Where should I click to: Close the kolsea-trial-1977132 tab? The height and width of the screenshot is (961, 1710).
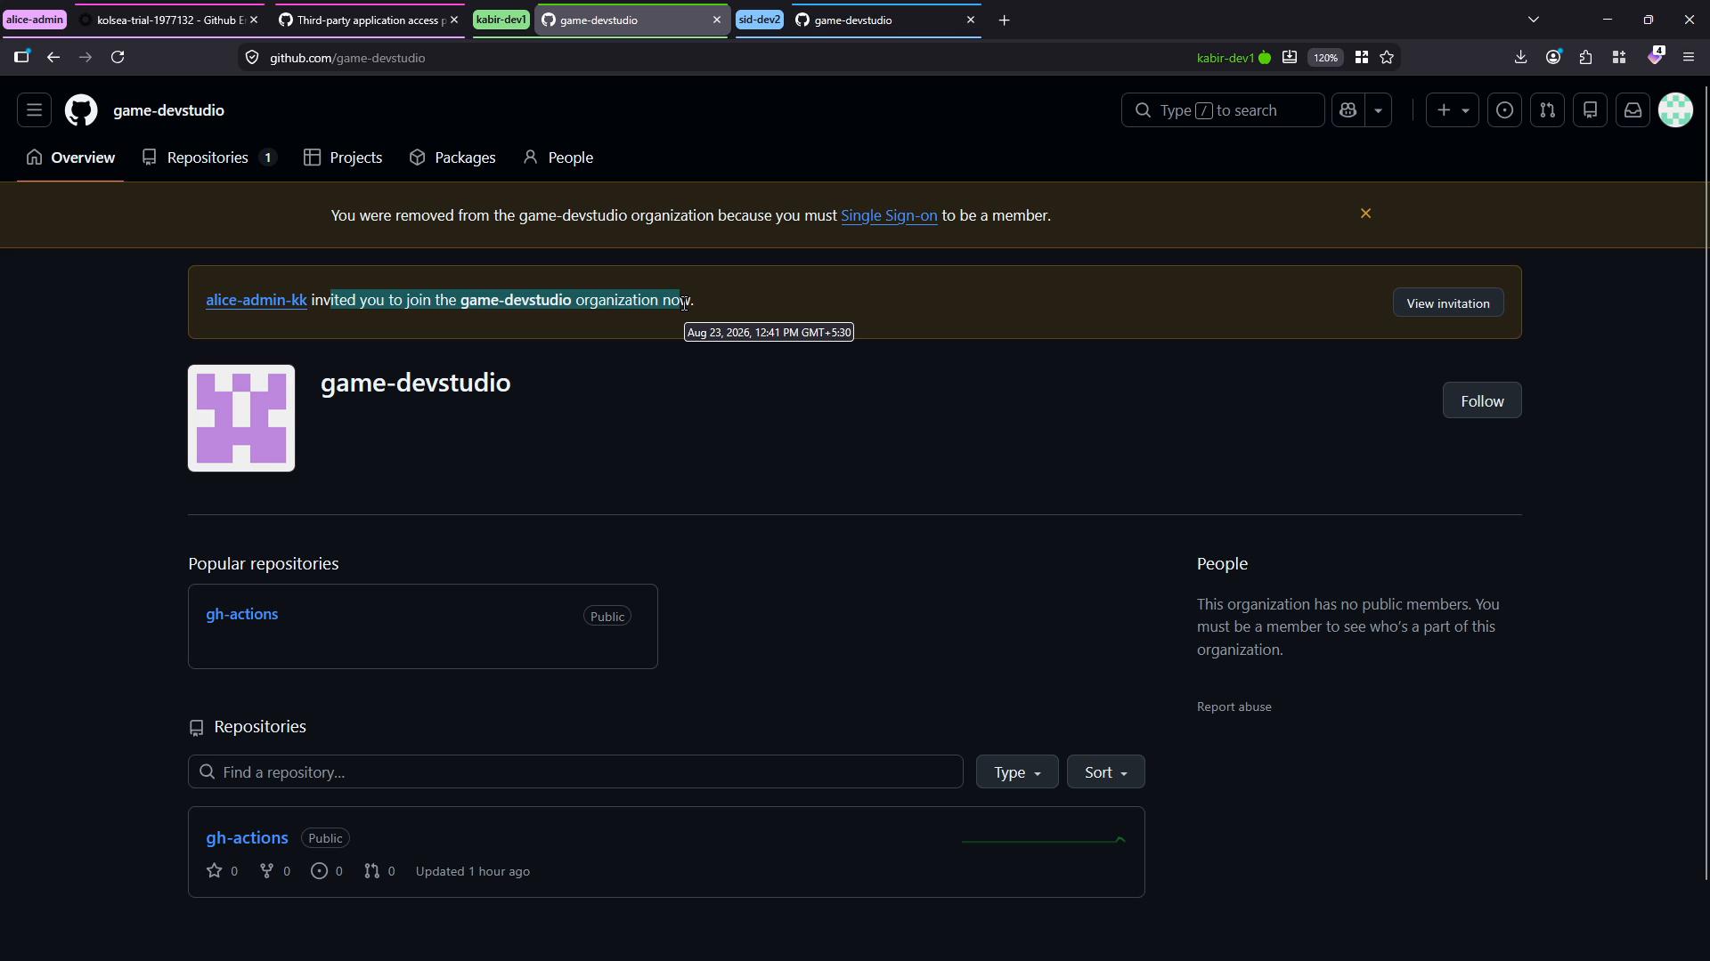(253, 20)
